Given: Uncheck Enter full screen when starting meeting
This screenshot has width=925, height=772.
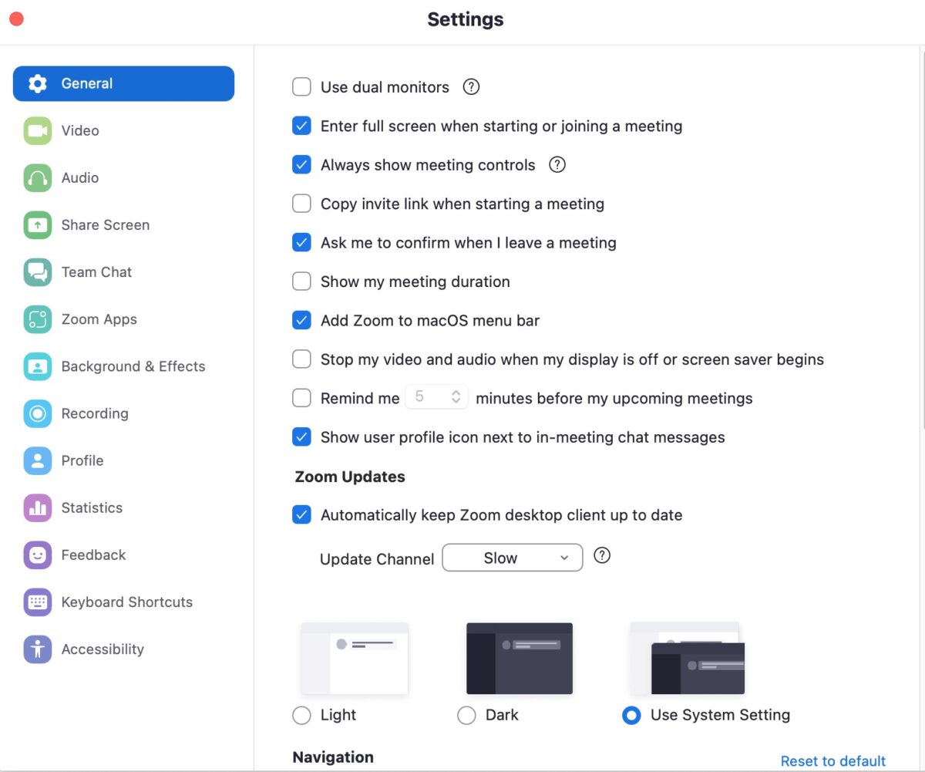Looking at the screenshot, I should 301,126.
